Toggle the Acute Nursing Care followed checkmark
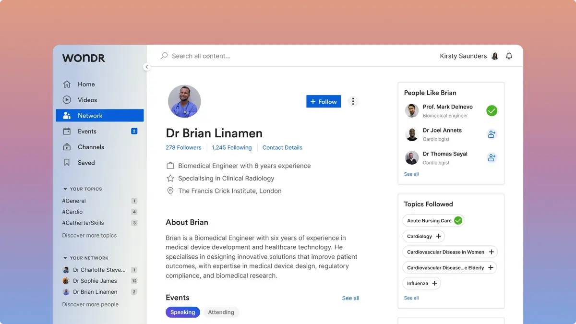This screenshot has height=324, width=576. pos(458,221)
